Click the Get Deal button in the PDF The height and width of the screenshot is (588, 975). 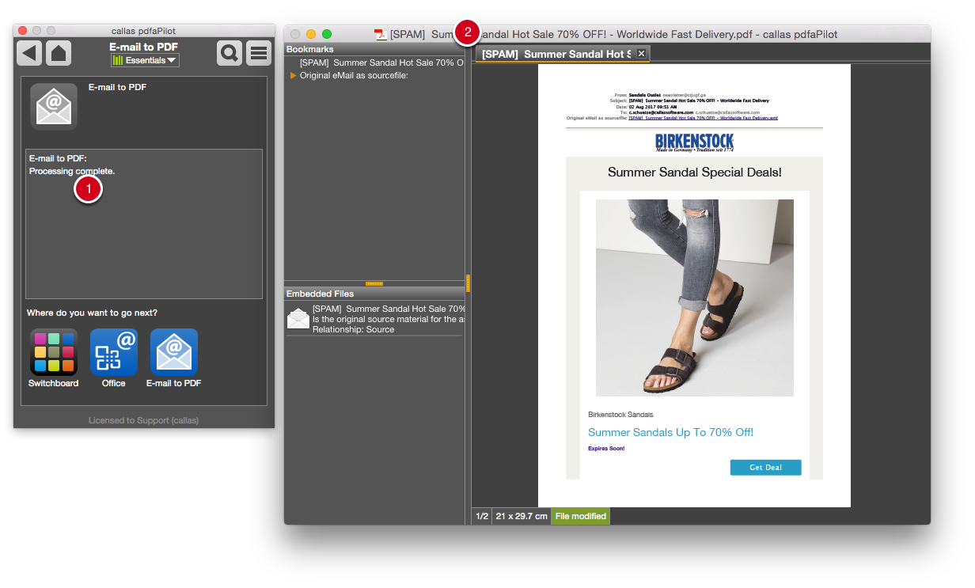[x=765, y=468]
